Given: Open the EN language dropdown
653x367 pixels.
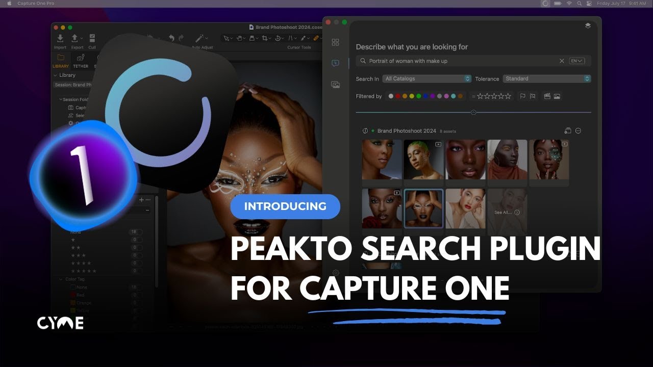Looking at the screenshot, I should [577, 61].
